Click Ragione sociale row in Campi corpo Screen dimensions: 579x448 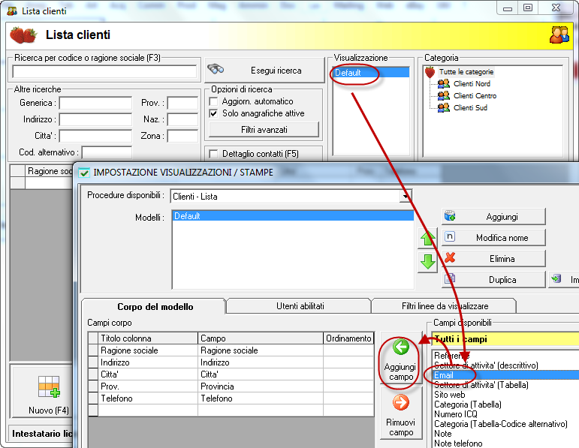pyautogui.click(x=231, y=350)
